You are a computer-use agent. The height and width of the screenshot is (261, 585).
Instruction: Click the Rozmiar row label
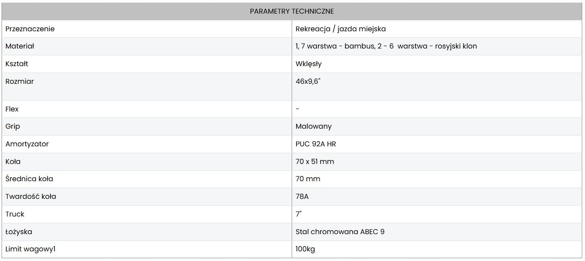[x=20, y=81]
